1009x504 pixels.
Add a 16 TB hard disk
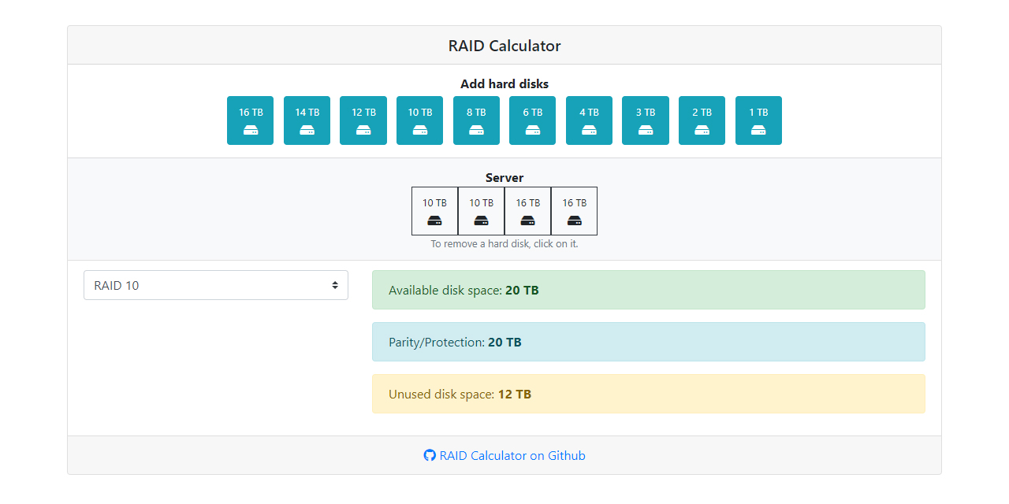coord(250,120)
